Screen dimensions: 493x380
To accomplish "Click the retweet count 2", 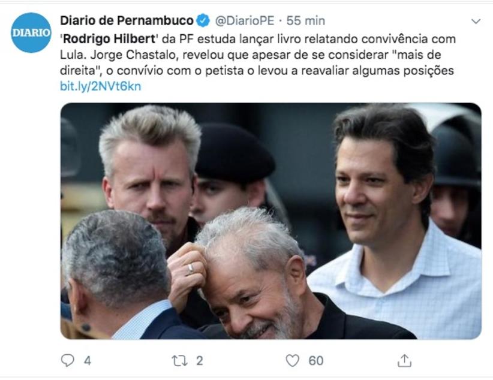I will click(x=199, y=360).
